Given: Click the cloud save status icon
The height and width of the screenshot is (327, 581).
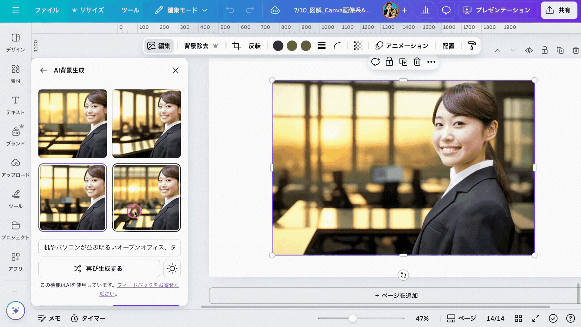Looking at the screenshot, I should (275, 10).
